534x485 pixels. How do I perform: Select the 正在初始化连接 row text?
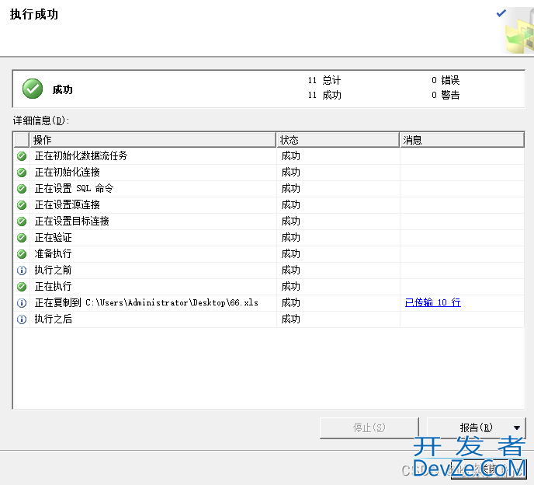67,173
